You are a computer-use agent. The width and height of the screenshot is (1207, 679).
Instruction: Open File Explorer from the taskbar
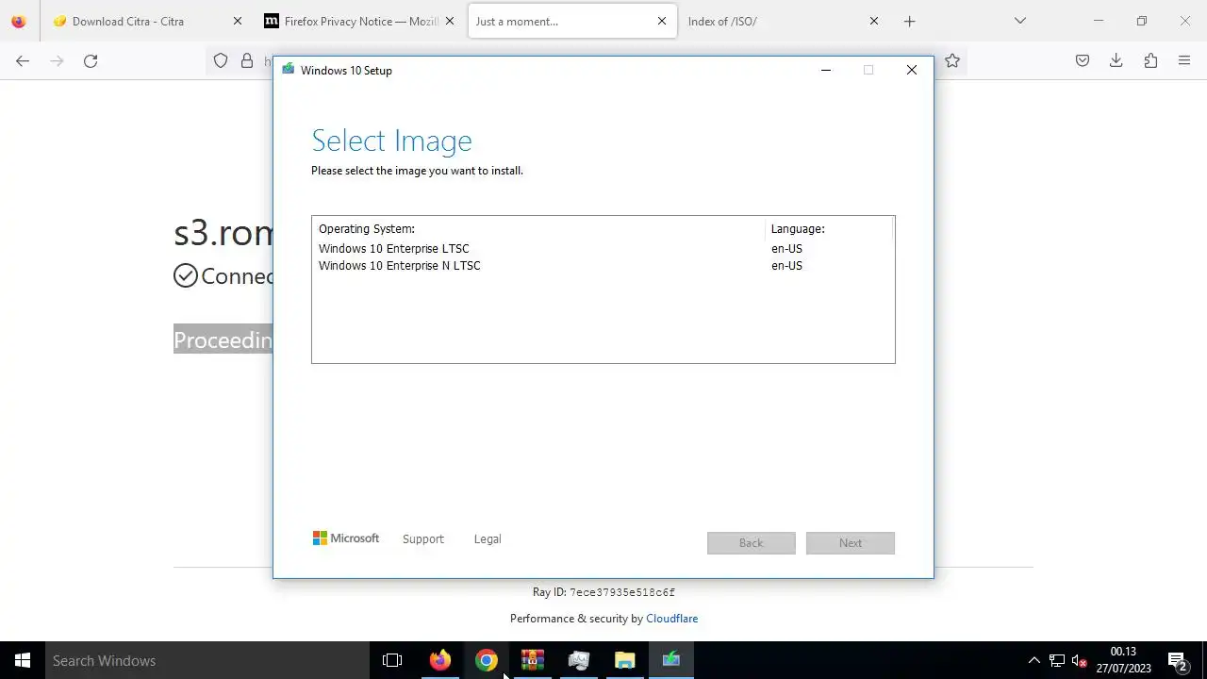coord(624,660)
